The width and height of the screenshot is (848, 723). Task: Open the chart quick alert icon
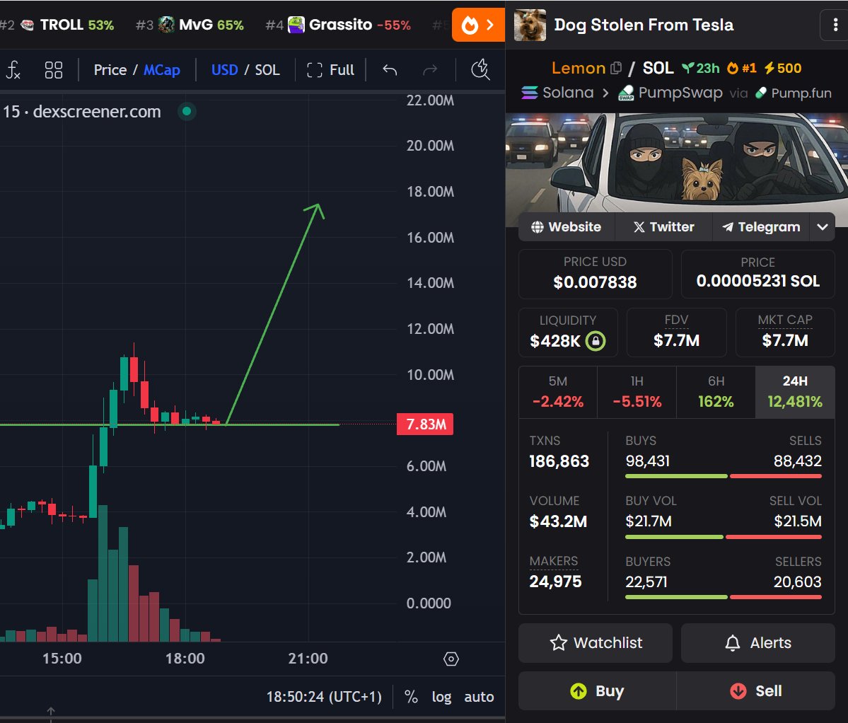480,70
